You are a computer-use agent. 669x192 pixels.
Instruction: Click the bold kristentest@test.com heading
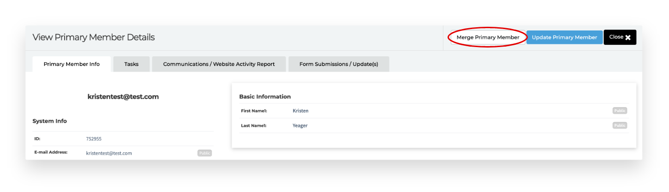click(x=123, y=97)
